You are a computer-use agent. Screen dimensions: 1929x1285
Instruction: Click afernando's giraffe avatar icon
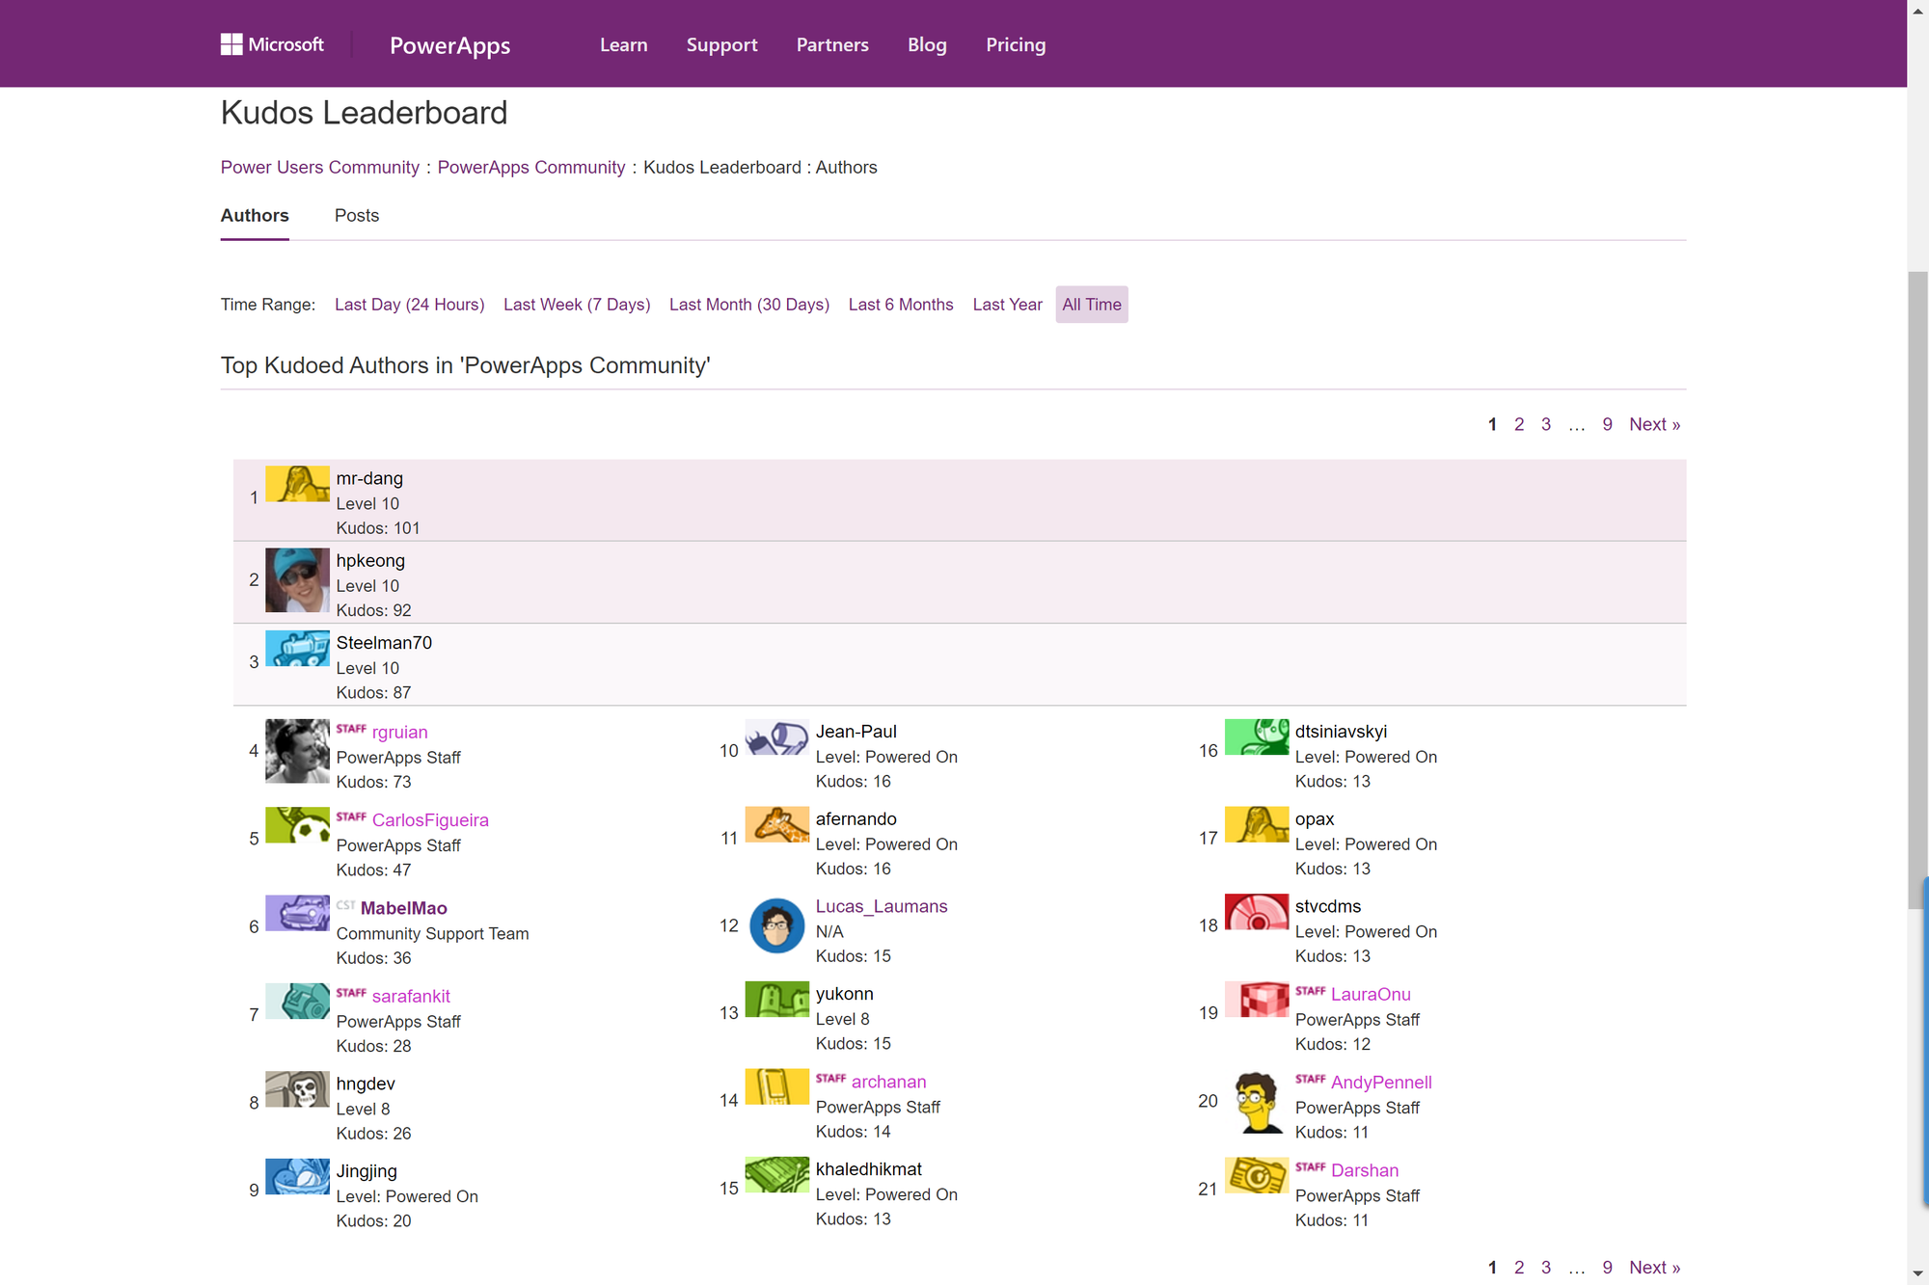click(776, 825)
